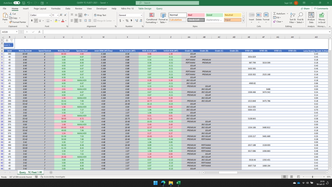Screen dimensions: 332x187
Task: Open the font size dropdown
Action: click(58, 15)
